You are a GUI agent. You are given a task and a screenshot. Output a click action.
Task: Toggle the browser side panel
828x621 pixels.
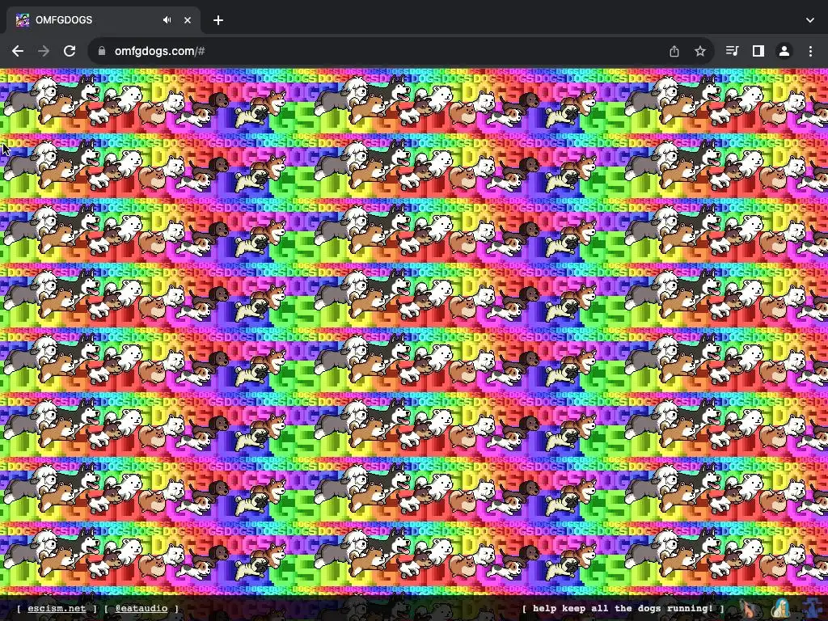tap(758, 51)
